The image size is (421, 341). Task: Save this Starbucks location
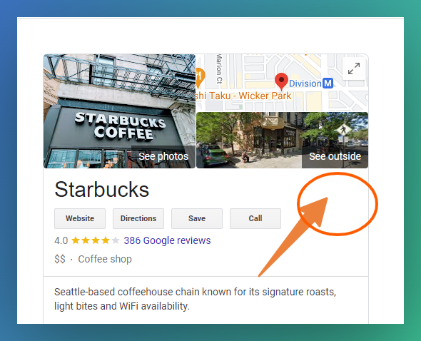[x=197, y=218]
